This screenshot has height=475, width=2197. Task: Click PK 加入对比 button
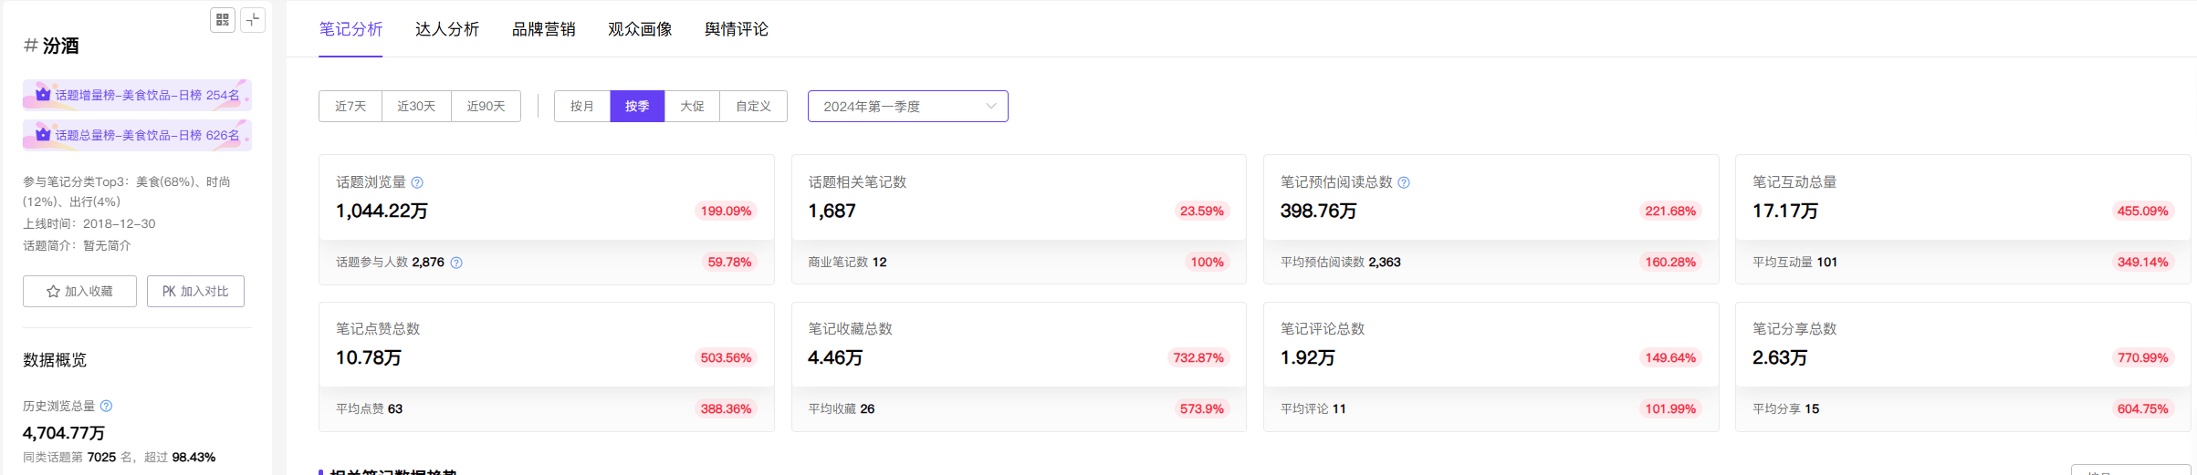(195, 292)
